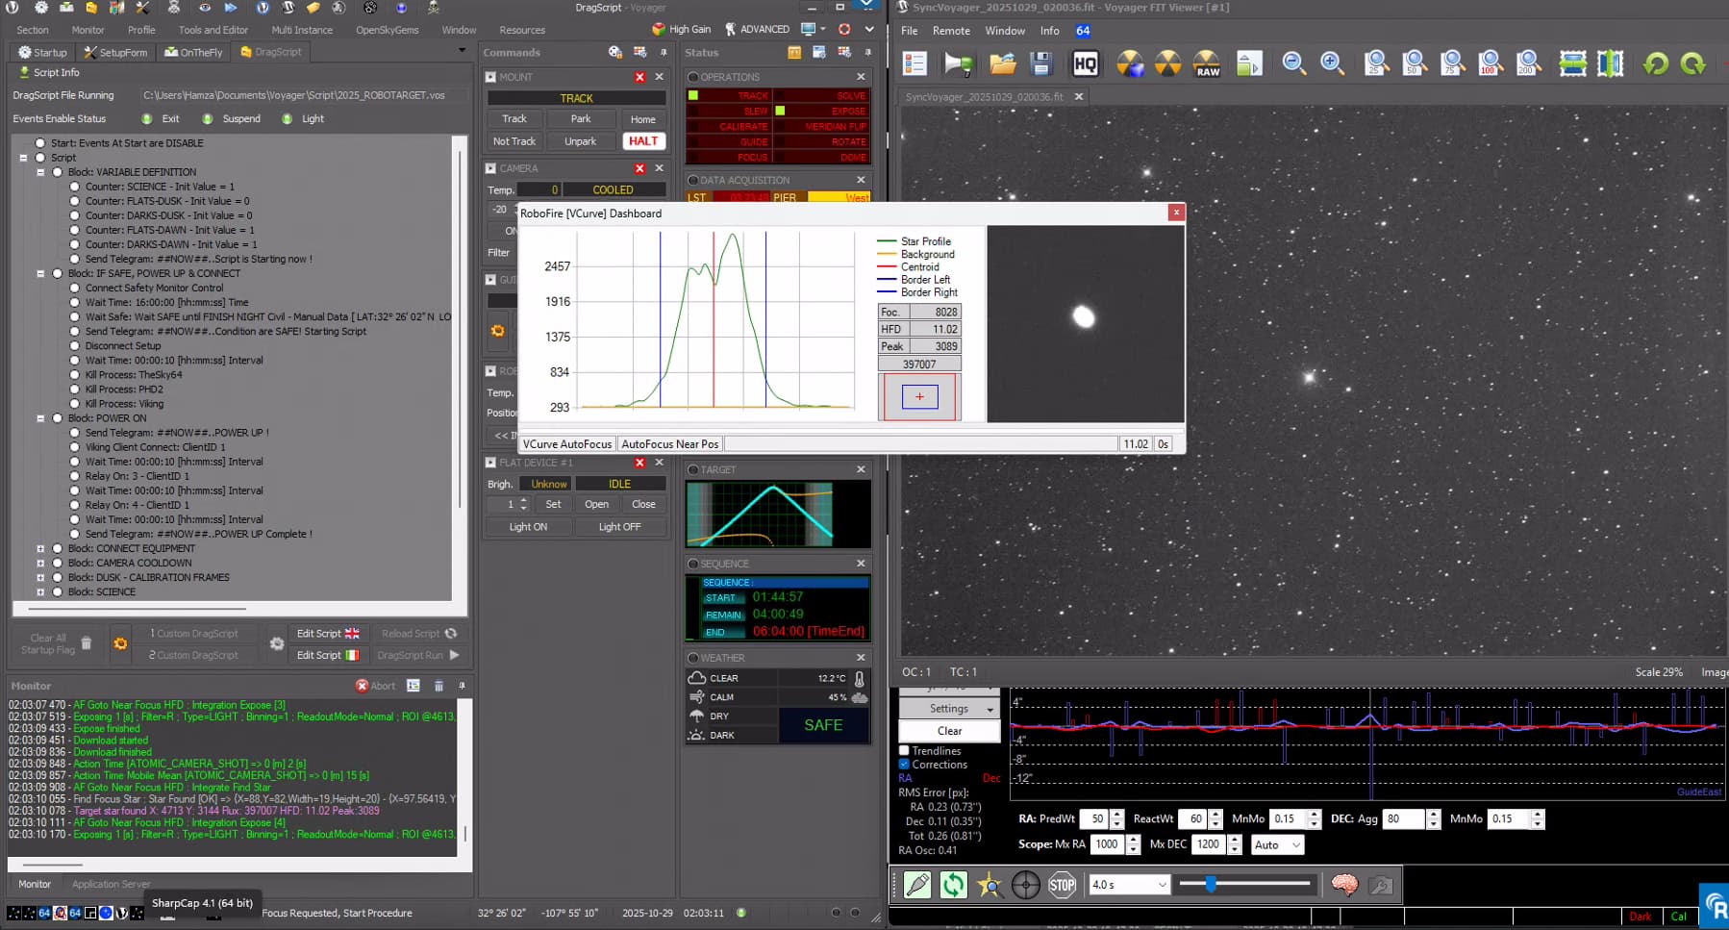The image size is (1729, 930).
Task: Uncheck the Corrections checkbox
Action: point(904,765)
